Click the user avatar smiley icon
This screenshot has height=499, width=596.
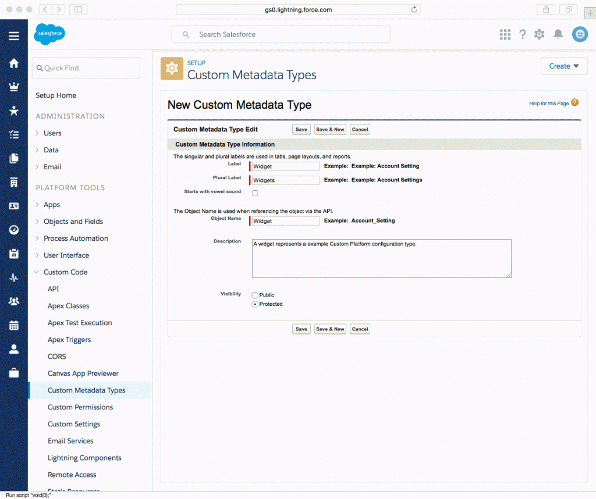580,34
